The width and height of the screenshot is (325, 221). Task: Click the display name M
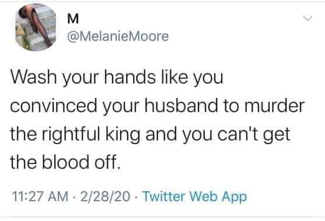coord(73,19)
